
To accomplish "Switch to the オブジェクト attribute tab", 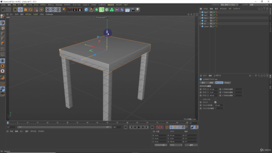I will click(x=219, y=83).
